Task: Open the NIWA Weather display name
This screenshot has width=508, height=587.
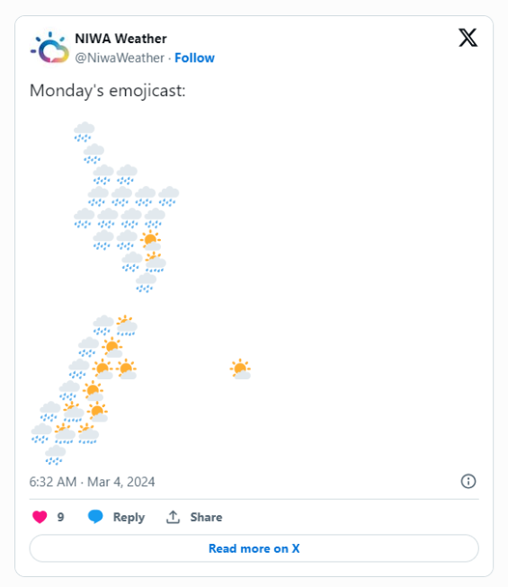Action: pyautogui.click(x=120, y=39)
